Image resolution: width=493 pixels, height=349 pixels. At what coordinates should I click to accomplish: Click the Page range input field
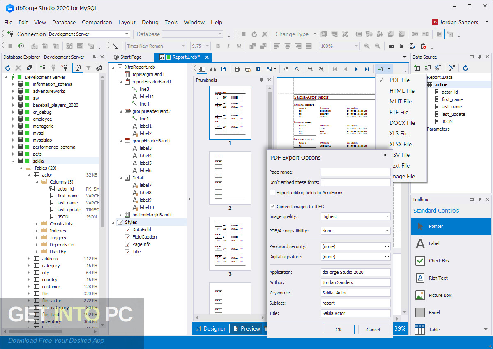pos(356,172)
